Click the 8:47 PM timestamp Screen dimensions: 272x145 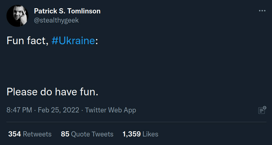[19, 110]
